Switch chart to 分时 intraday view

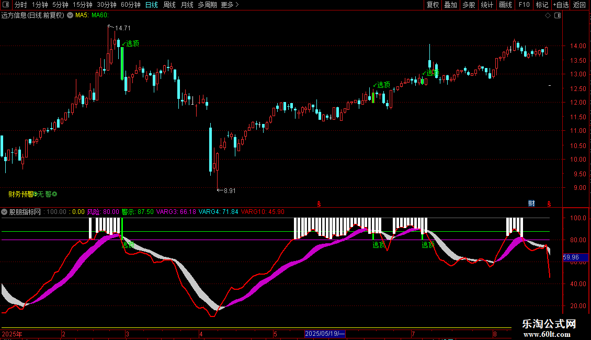click(x=21, y=5)
